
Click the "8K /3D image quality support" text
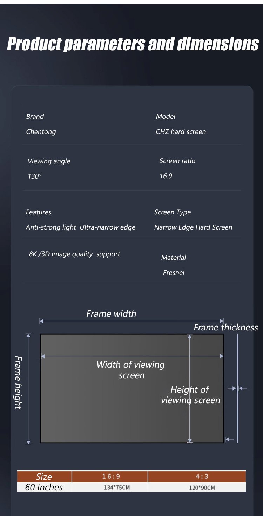pos(74,254)
